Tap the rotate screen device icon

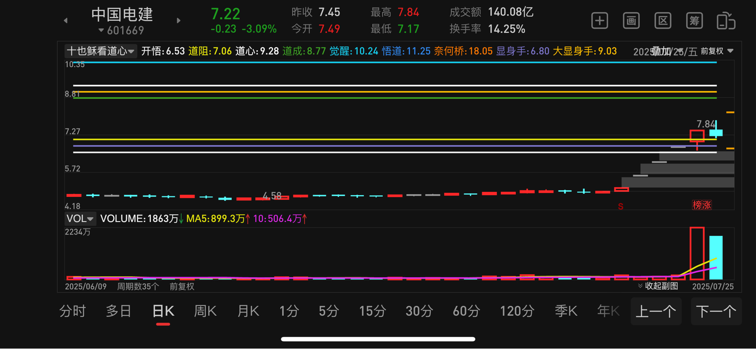pyautogui.click(x=726, y=21)
